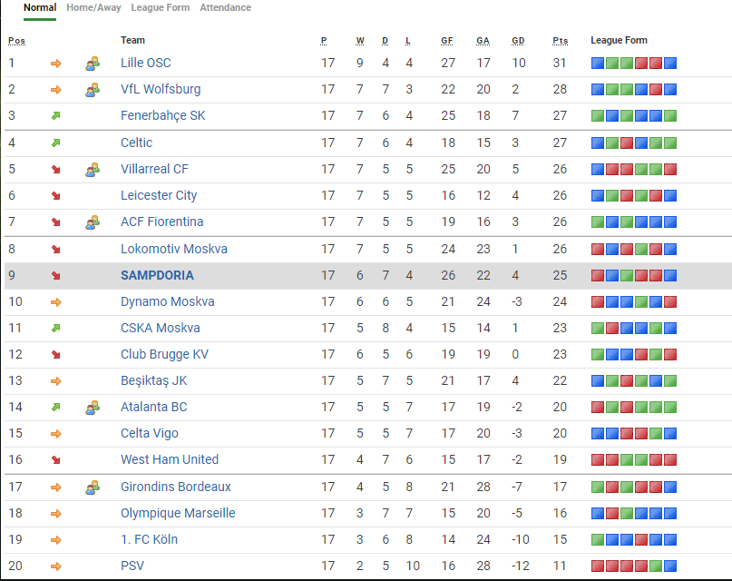
Task: Sort the table by Pts column
Action: click(x=560, y=40)
